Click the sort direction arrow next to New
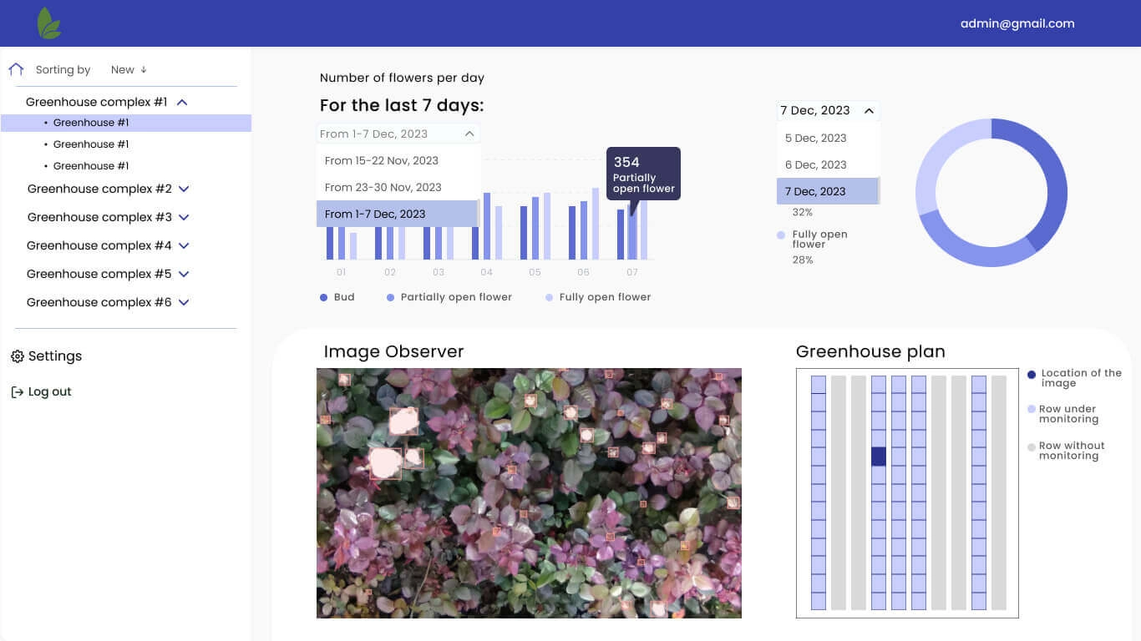This screenshot has width=1141, height=641. (x=144, y=70)
